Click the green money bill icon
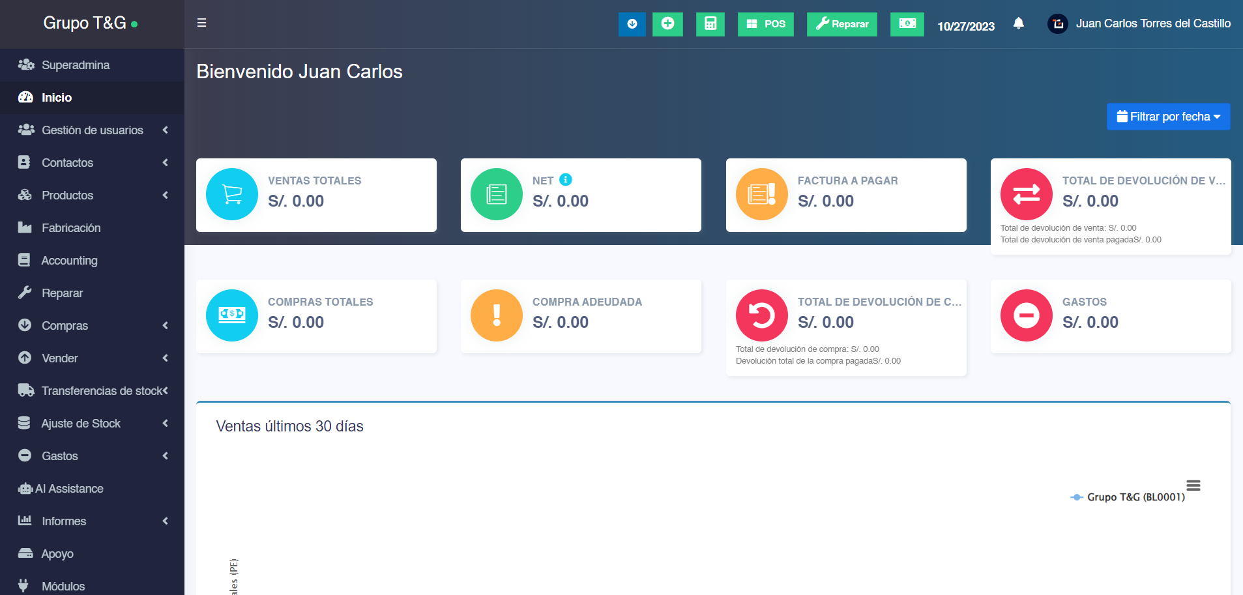The height and width of the screenshot is (595, 1243). [907, 24]
